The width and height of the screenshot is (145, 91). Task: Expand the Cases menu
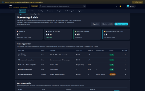click(x=22, y=11)
